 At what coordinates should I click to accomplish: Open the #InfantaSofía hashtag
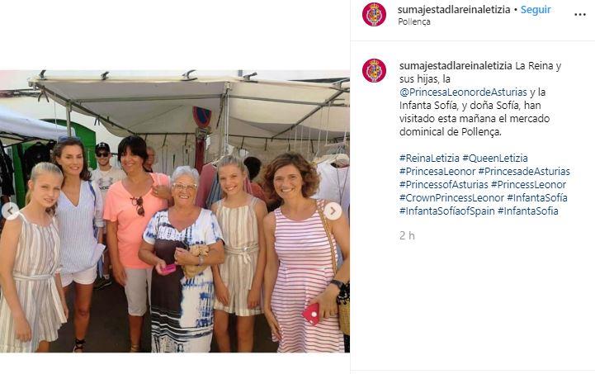(537, 198)
